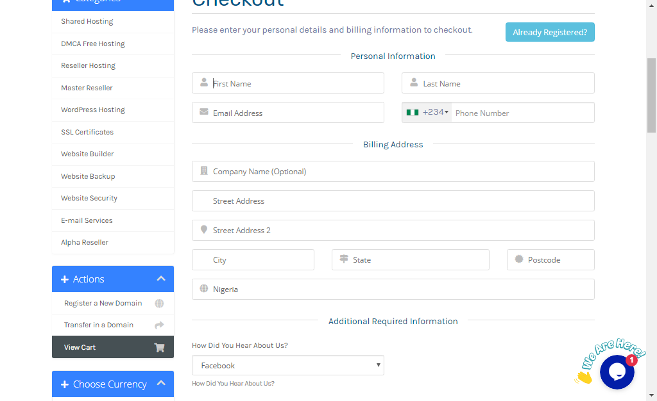Click the Company Name (Optional) field
This screenshot has width=657, height=401.
393,172
